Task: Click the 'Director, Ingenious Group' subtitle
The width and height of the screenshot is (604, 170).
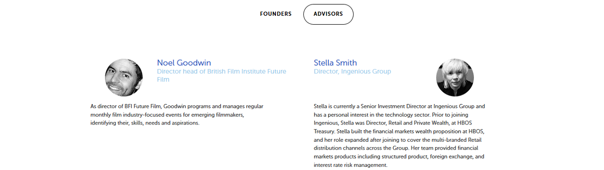Action: pos(353,72)
